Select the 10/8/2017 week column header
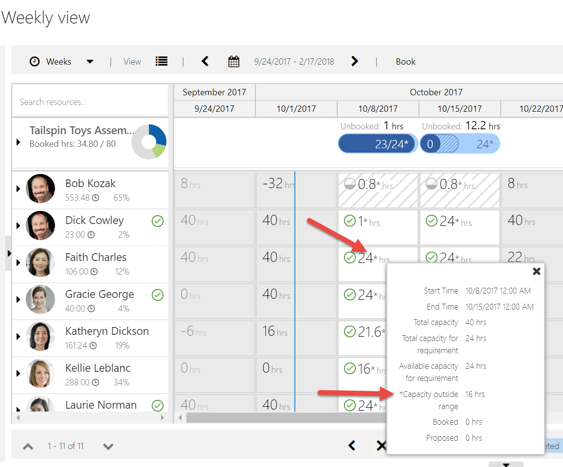 pos(378,109)
